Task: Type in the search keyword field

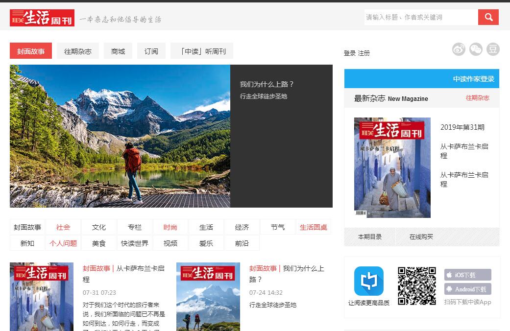Action: 421,17
